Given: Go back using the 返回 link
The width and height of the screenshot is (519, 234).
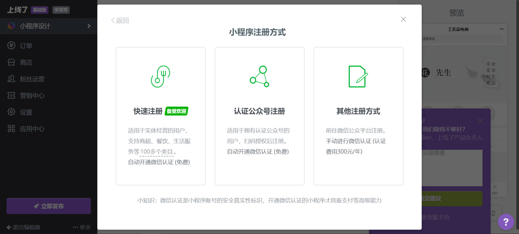Looking at the screenshot, I should (x=120, y=21).
